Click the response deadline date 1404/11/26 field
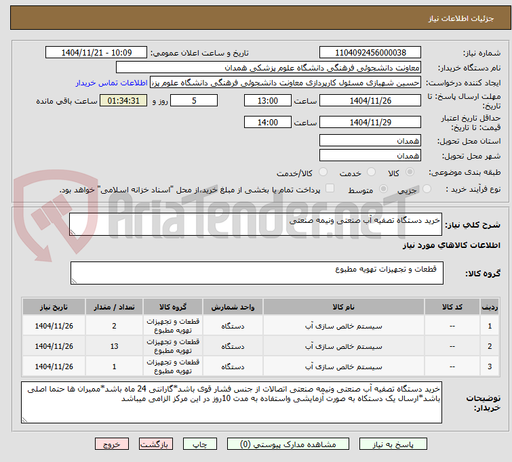The image size is (512, 462). click(x=370, y=100)
